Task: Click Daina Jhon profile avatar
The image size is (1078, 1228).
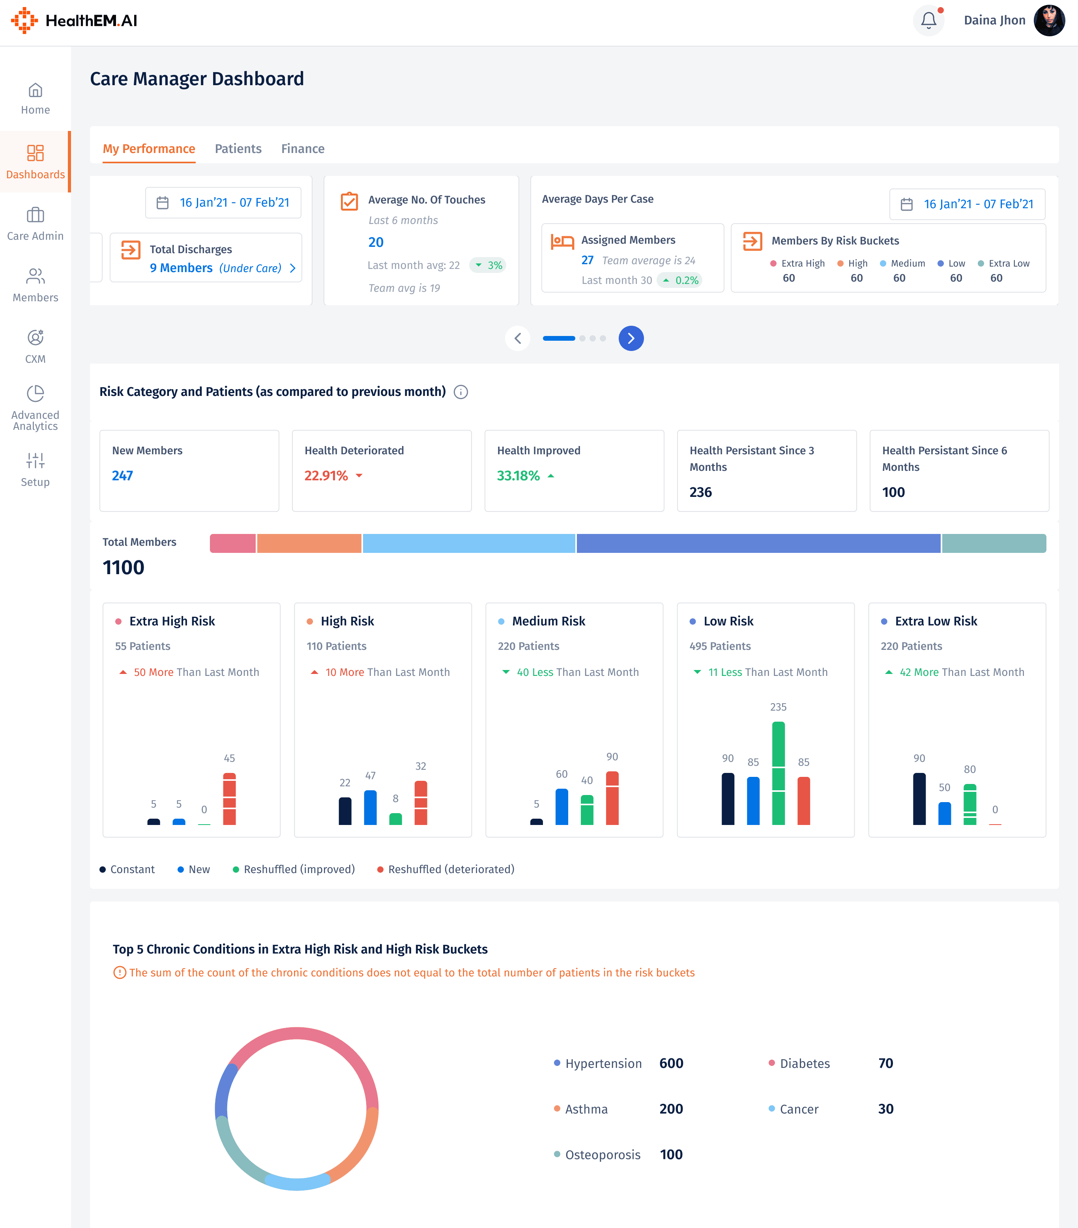Action: pyautogui.click(x=1049, y=21)
